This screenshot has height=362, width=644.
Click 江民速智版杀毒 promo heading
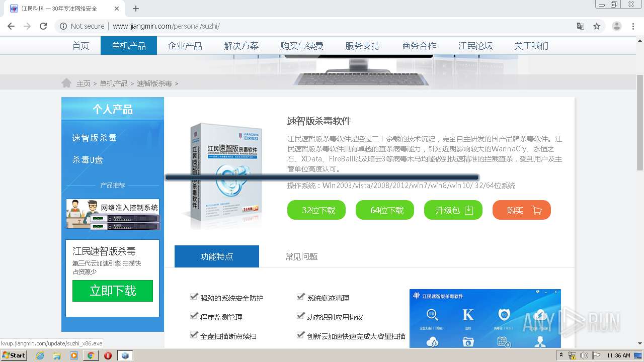click(x=104, y=251)
